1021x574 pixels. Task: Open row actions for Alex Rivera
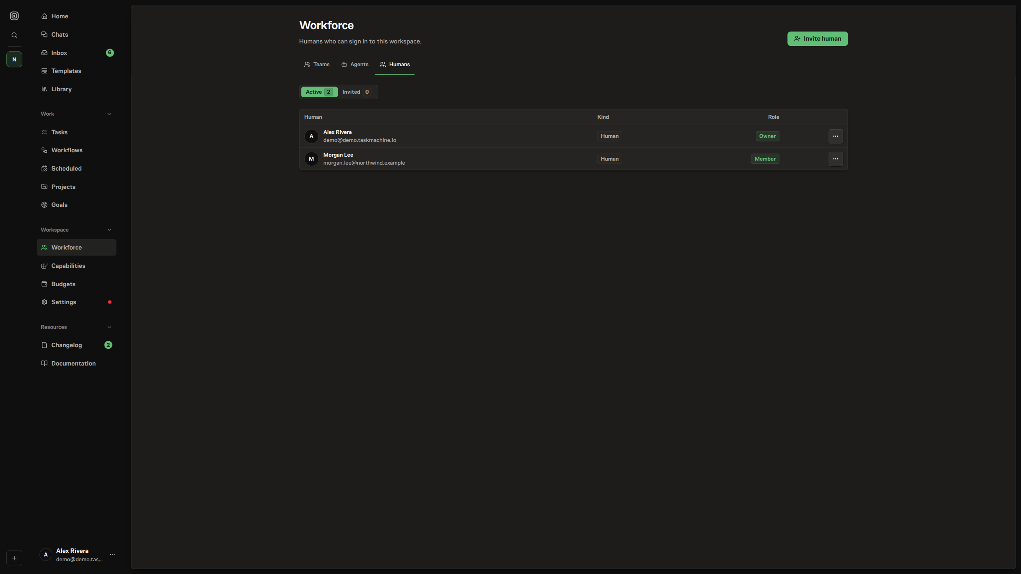pos(836,136)
